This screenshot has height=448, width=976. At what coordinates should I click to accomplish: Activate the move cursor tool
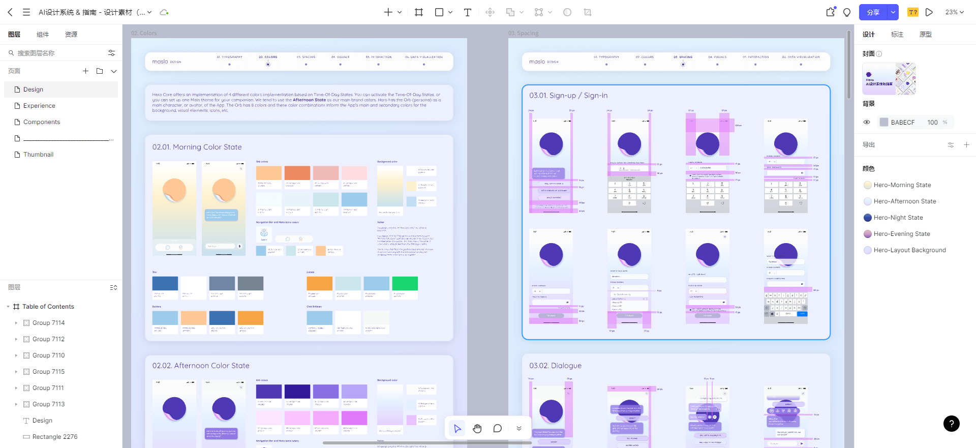[457, 429]
